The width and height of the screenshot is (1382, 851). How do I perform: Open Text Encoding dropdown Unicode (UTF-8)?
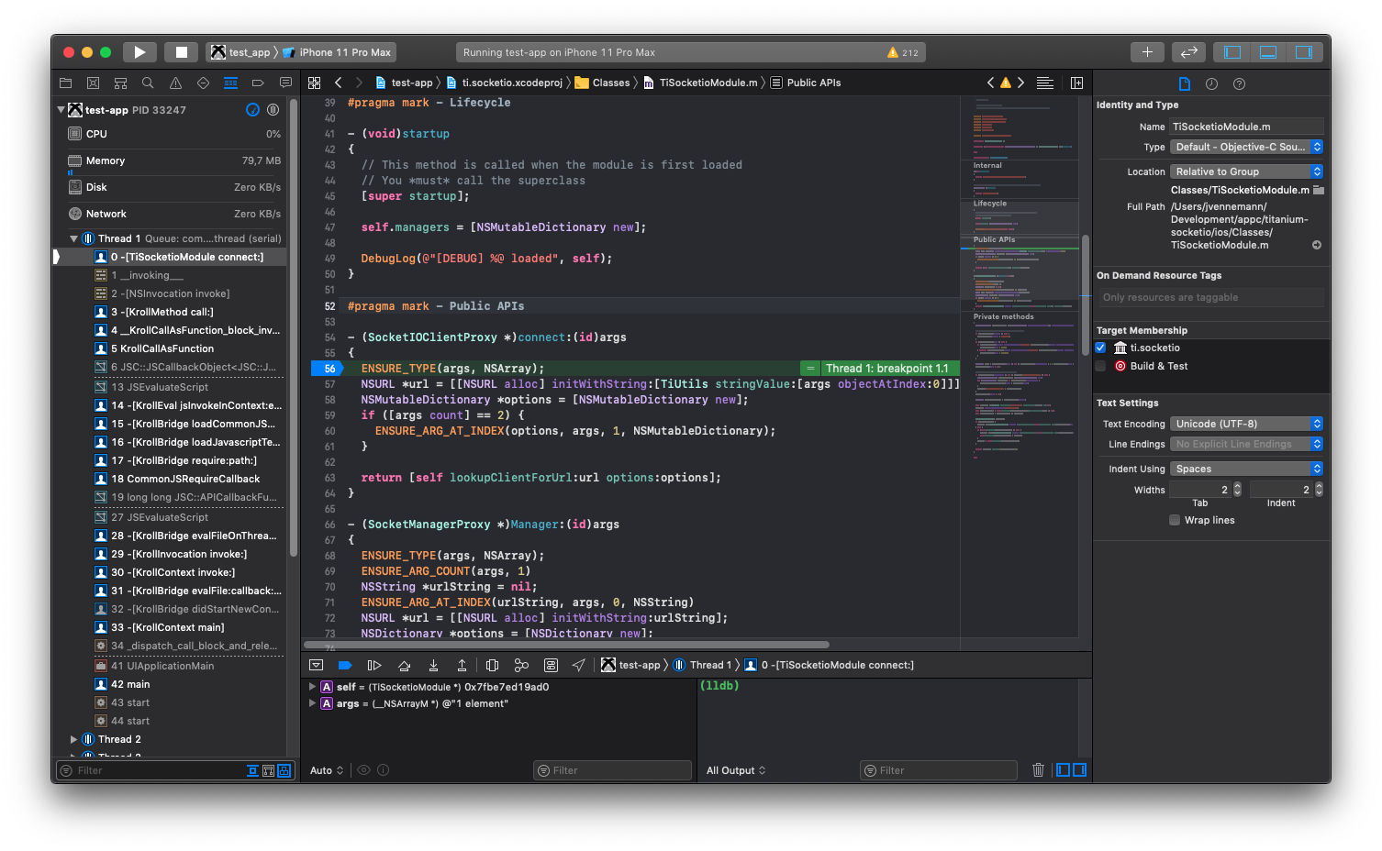point(1246,424)
